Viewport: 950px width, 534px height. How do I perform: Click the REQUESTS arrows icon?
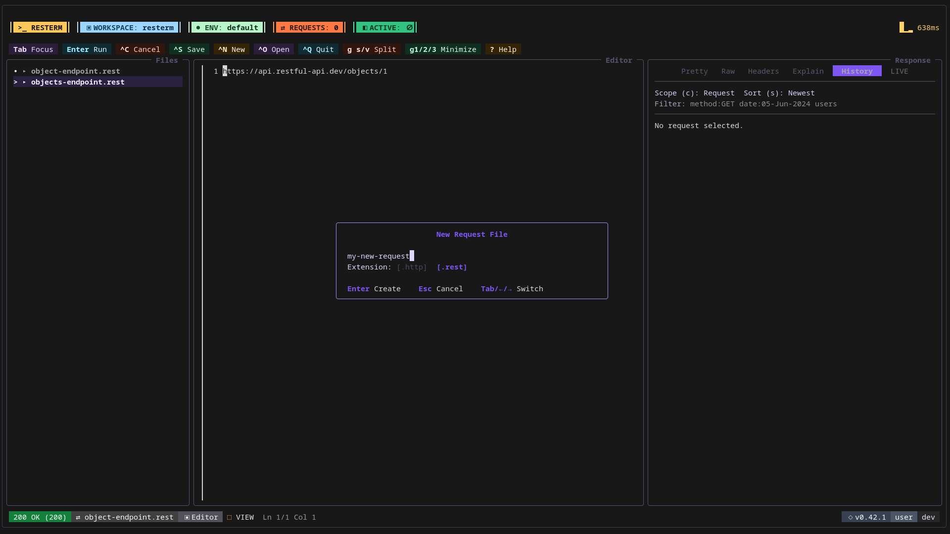coord(283,28)
